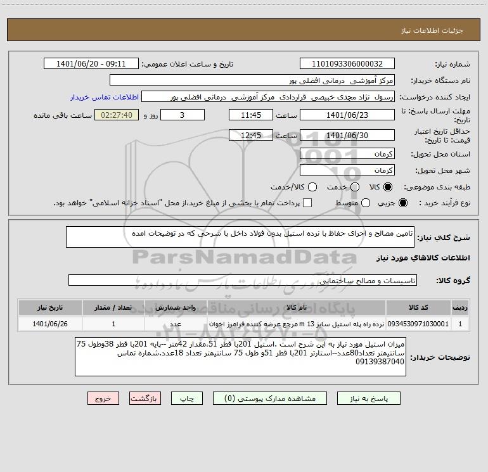
Task: Click the پاسخ به نیاز button
Action: [368, 399]
